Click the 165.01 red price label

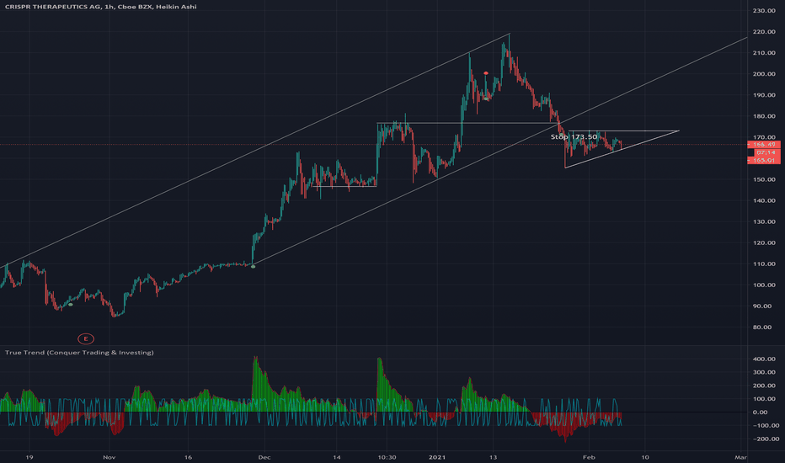coord(763,160)
